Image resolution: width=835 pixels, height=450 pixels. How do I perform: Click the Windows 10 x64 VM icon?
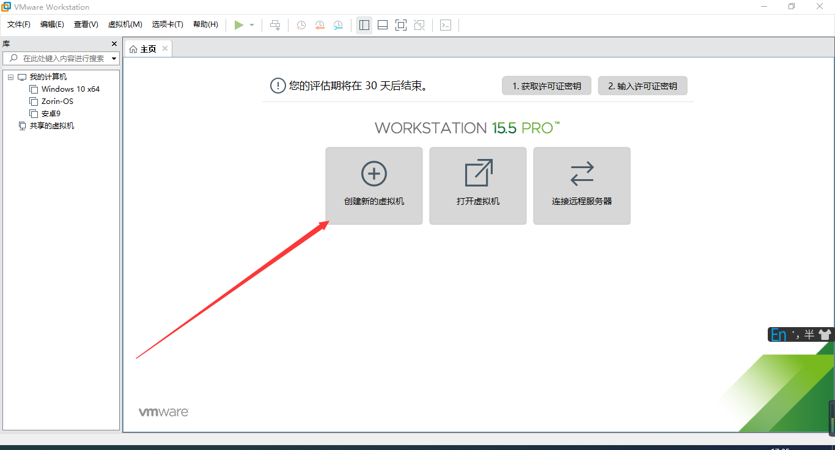34,89
